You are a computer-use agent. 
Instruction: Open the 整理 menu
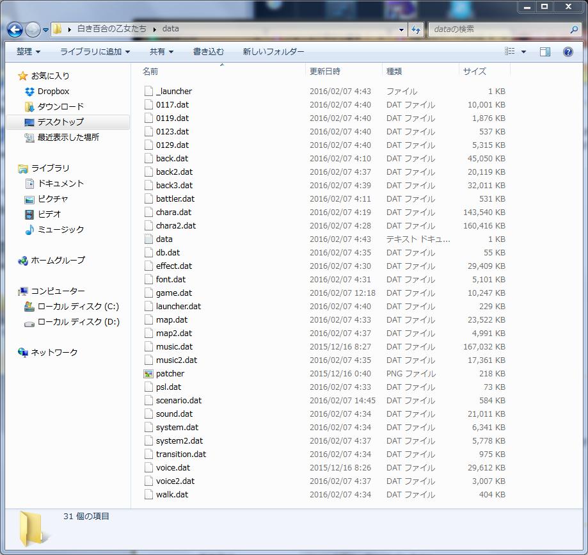28,51
